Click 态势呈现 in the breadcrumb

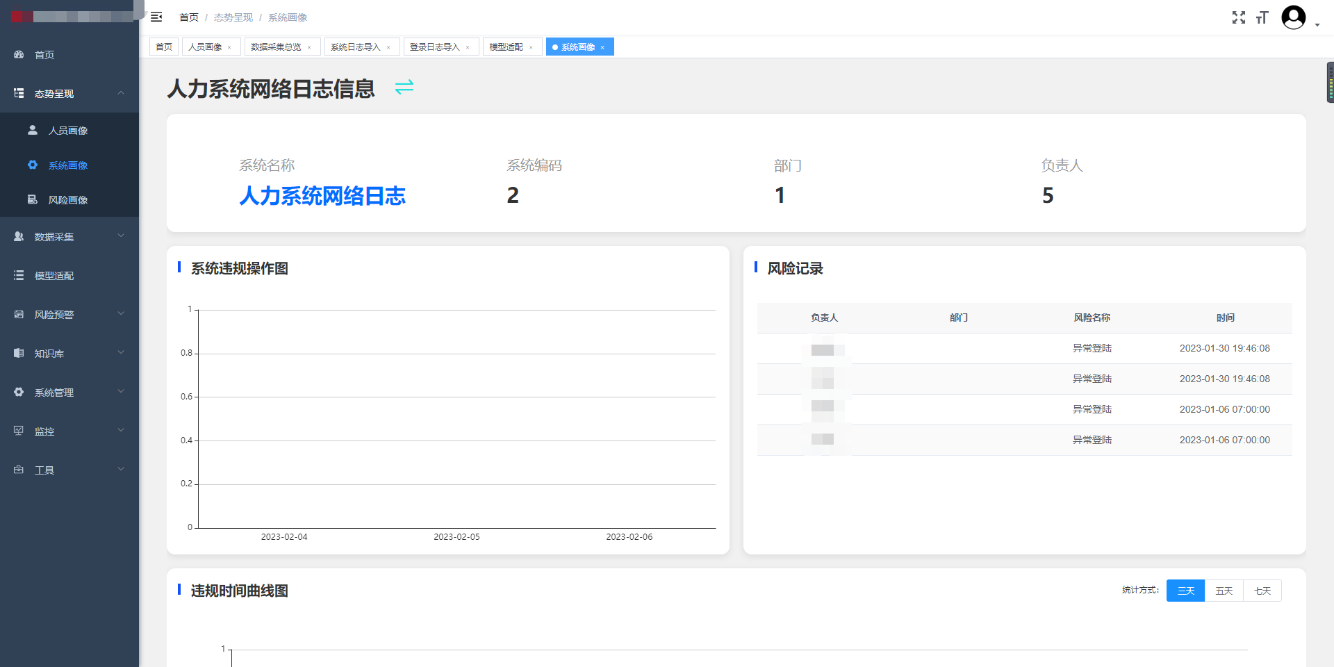click(x=233, y=17)
